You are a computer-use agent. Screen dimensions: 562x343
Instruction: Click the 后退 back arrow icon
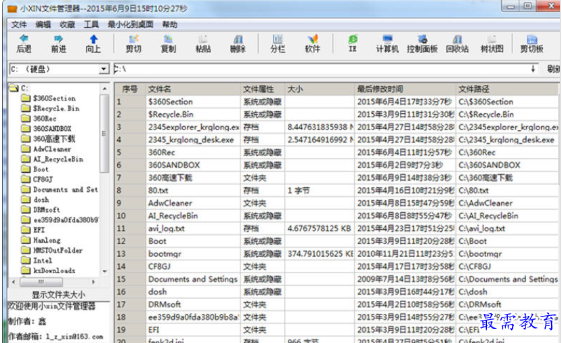24,39
